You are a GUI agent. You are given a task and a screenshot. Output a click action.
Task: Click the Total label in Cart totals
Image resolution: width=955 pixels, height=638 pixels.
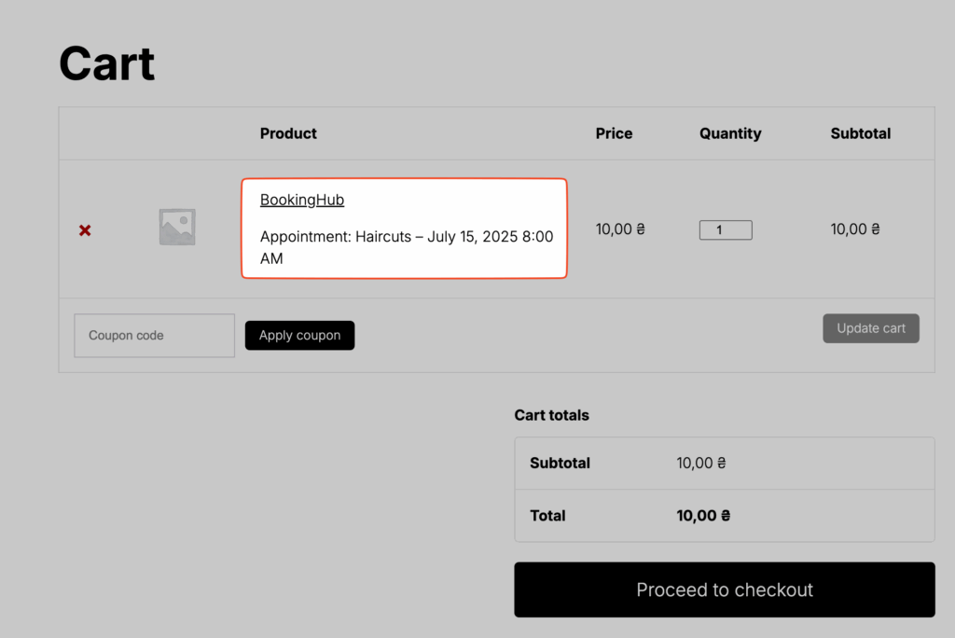(547, 515)
